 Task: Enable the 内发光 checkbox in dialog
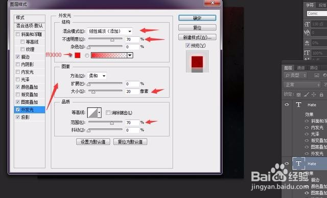pos(18,72)
